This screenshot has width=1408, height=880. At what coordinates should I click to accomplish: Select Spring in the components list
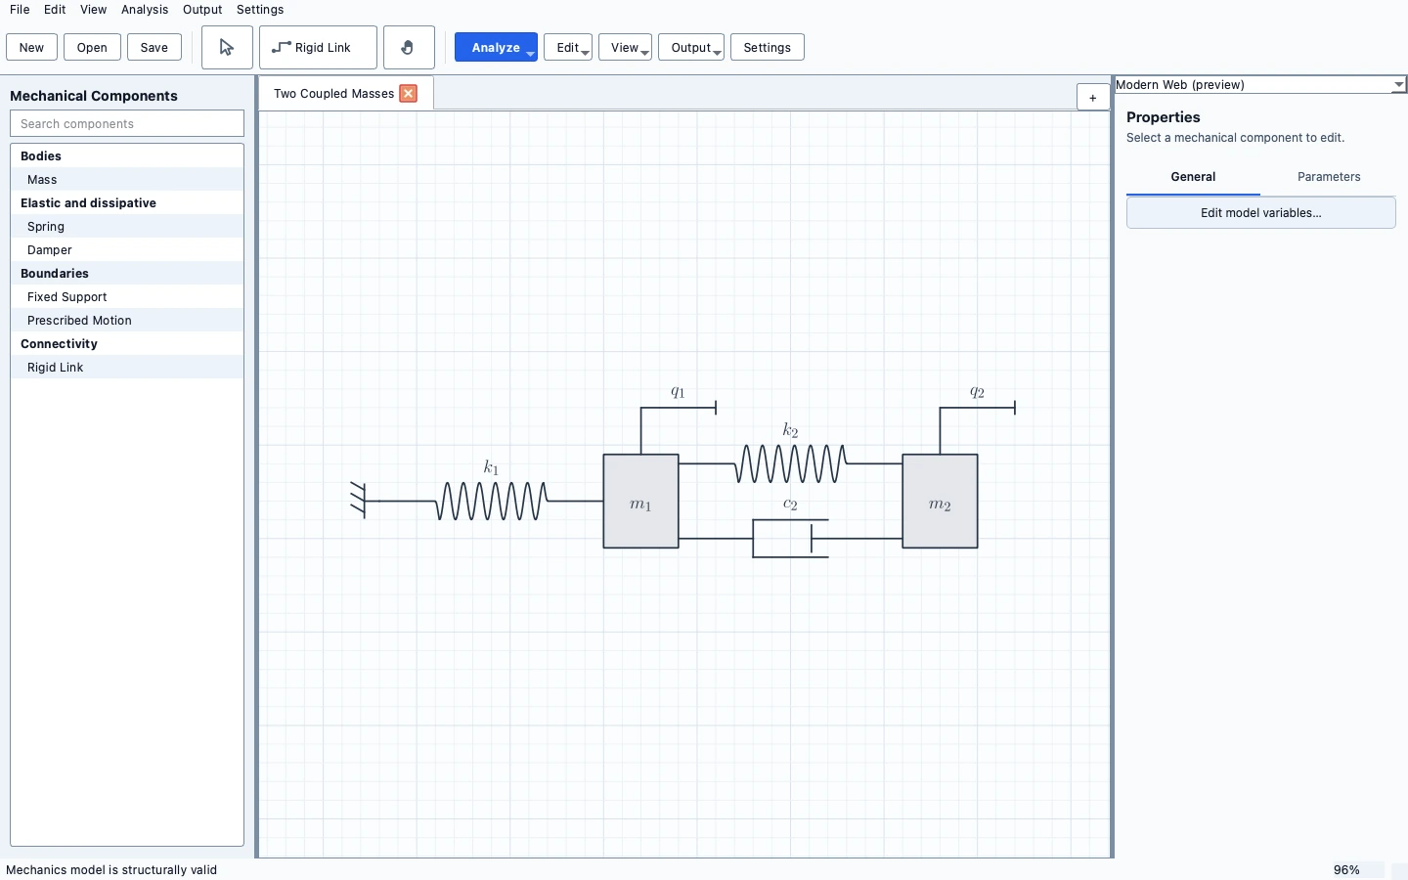click(127, 227)
